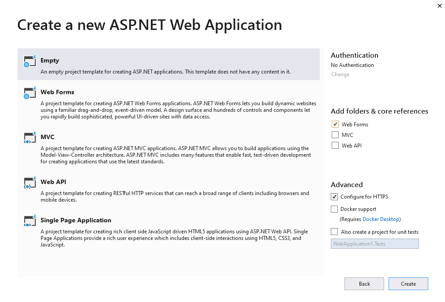Click the WebApplication1.Tests name field
445x302 pixels.
(374, 243)
